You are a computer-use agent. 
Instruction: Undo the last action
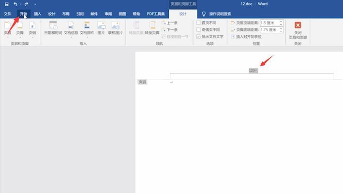(x=15, y=4)
